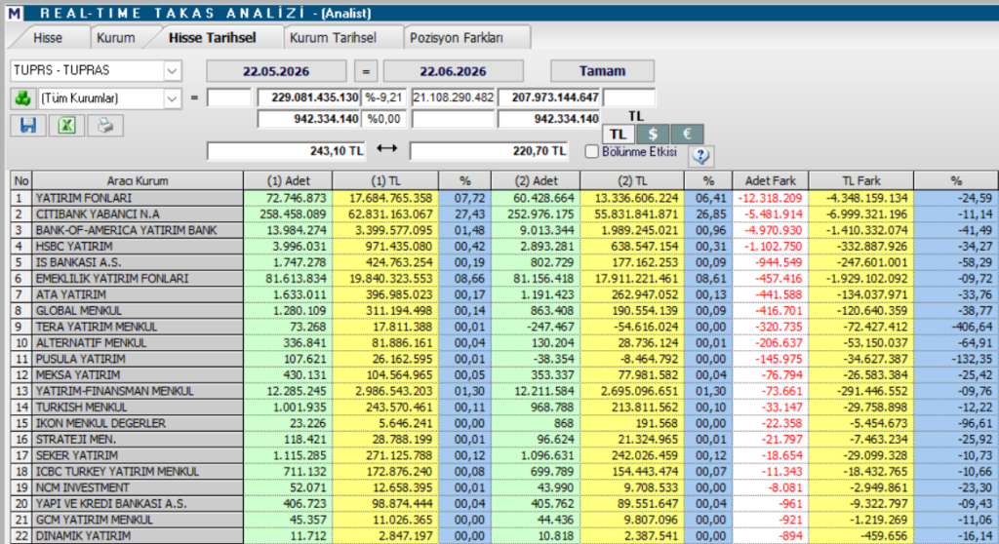Image resolution: width=999 pixels, height=544 pixels.
Task: Select the MEKSA YATIRIM row
Action: click(x=503, y=374)
